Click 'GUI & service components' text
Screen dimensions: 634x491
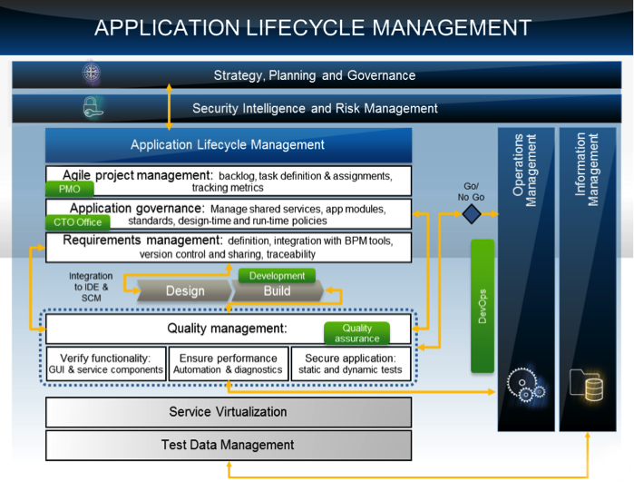coord(106,369)
